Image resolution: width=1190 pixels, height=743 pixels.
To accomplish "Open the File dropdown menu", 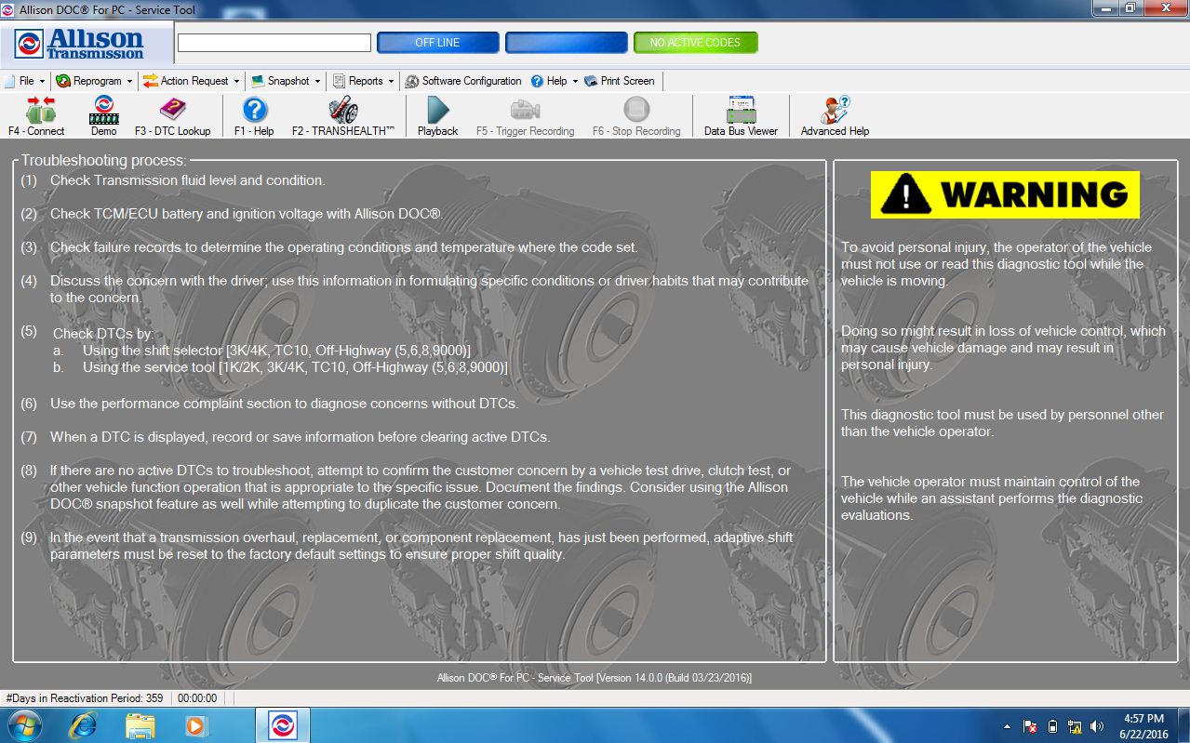I will point(25,81).
